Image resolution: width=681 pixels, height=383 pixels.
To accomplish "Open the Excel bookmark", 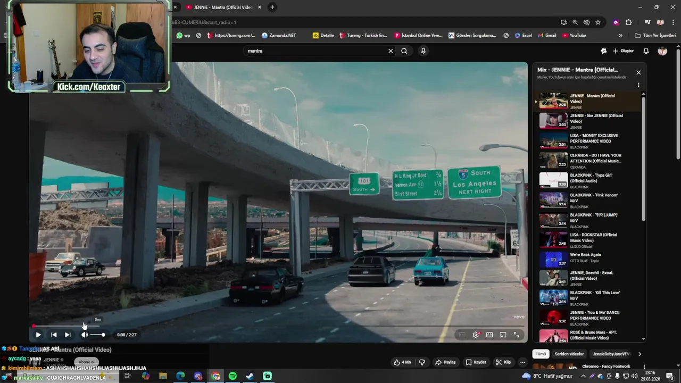I will coord(523,36).
